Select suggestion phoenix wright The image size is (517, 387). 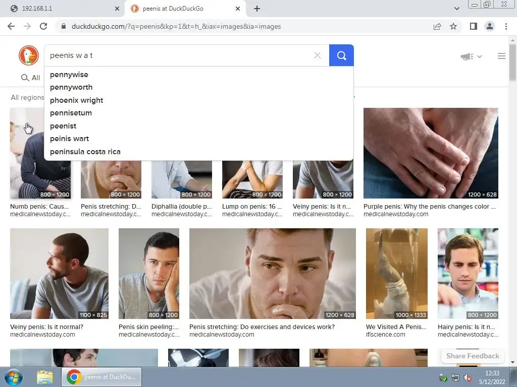198,100
